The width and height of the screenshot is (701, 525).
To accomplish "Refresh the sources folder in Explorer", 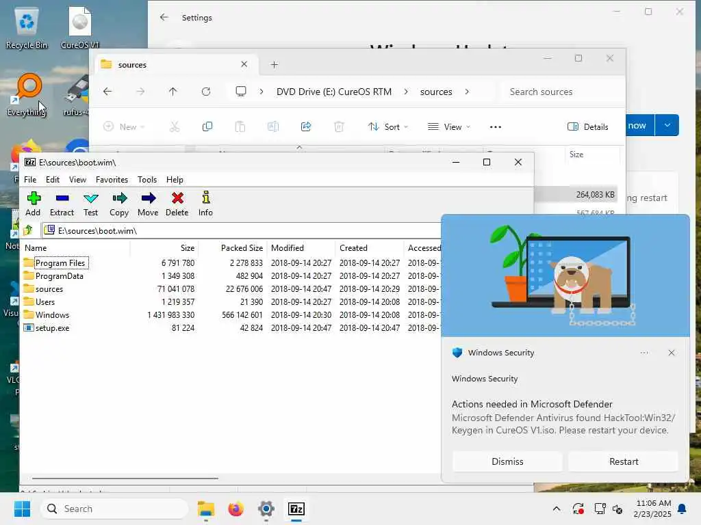I will tap(206, 92).
